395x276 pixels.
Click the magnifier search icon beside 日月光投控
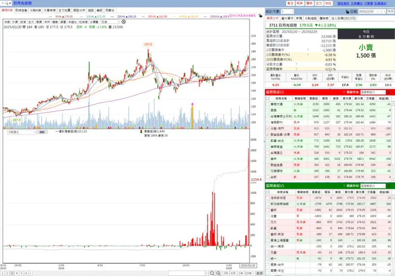point(6,3)
